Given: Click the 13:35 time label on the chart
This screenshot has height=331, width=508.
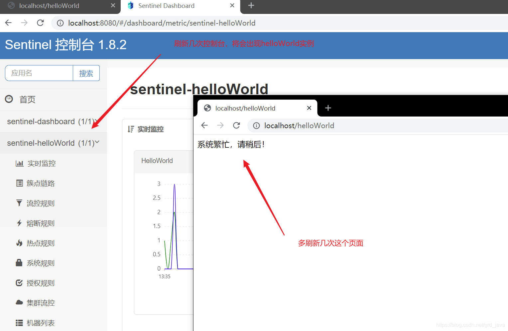Looking at the screenshot, I should pyautogui.click(x=165, y=276).
